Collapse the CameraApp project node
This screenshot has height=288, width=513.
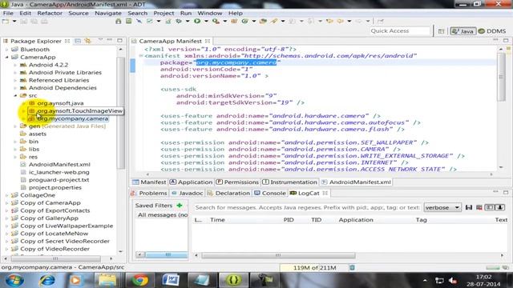click(7, 57)
